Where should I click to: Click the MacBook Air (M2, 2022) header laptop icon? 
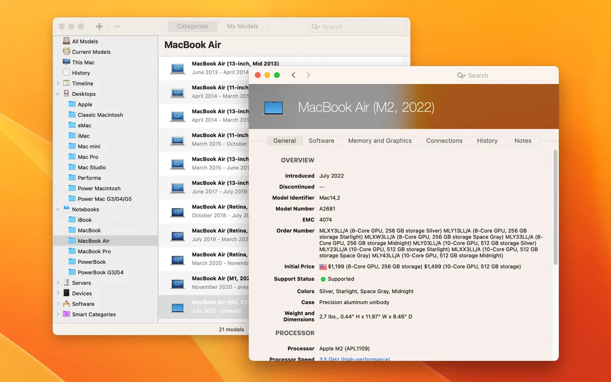click(273, 108)
